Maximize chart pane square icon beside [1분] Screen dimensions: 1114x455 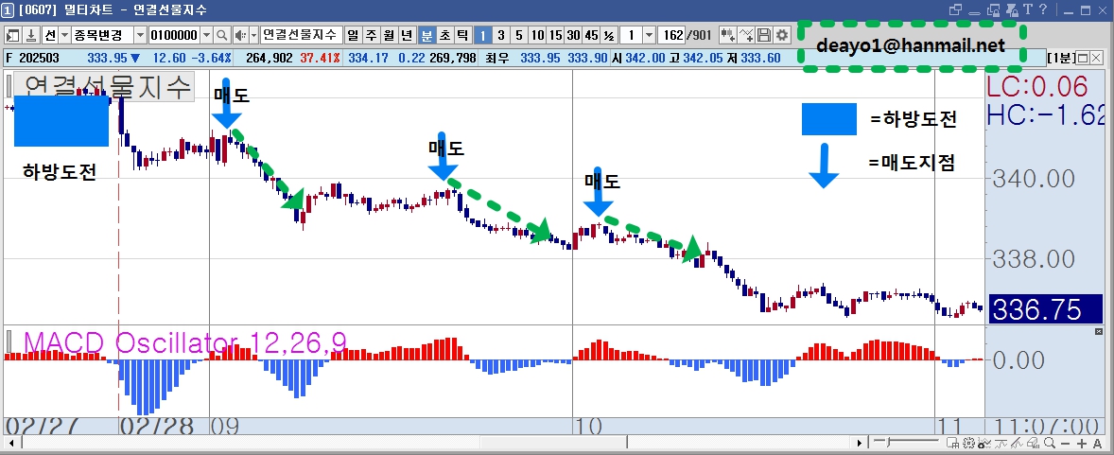pyautogui.click(x=1083, y=58)
